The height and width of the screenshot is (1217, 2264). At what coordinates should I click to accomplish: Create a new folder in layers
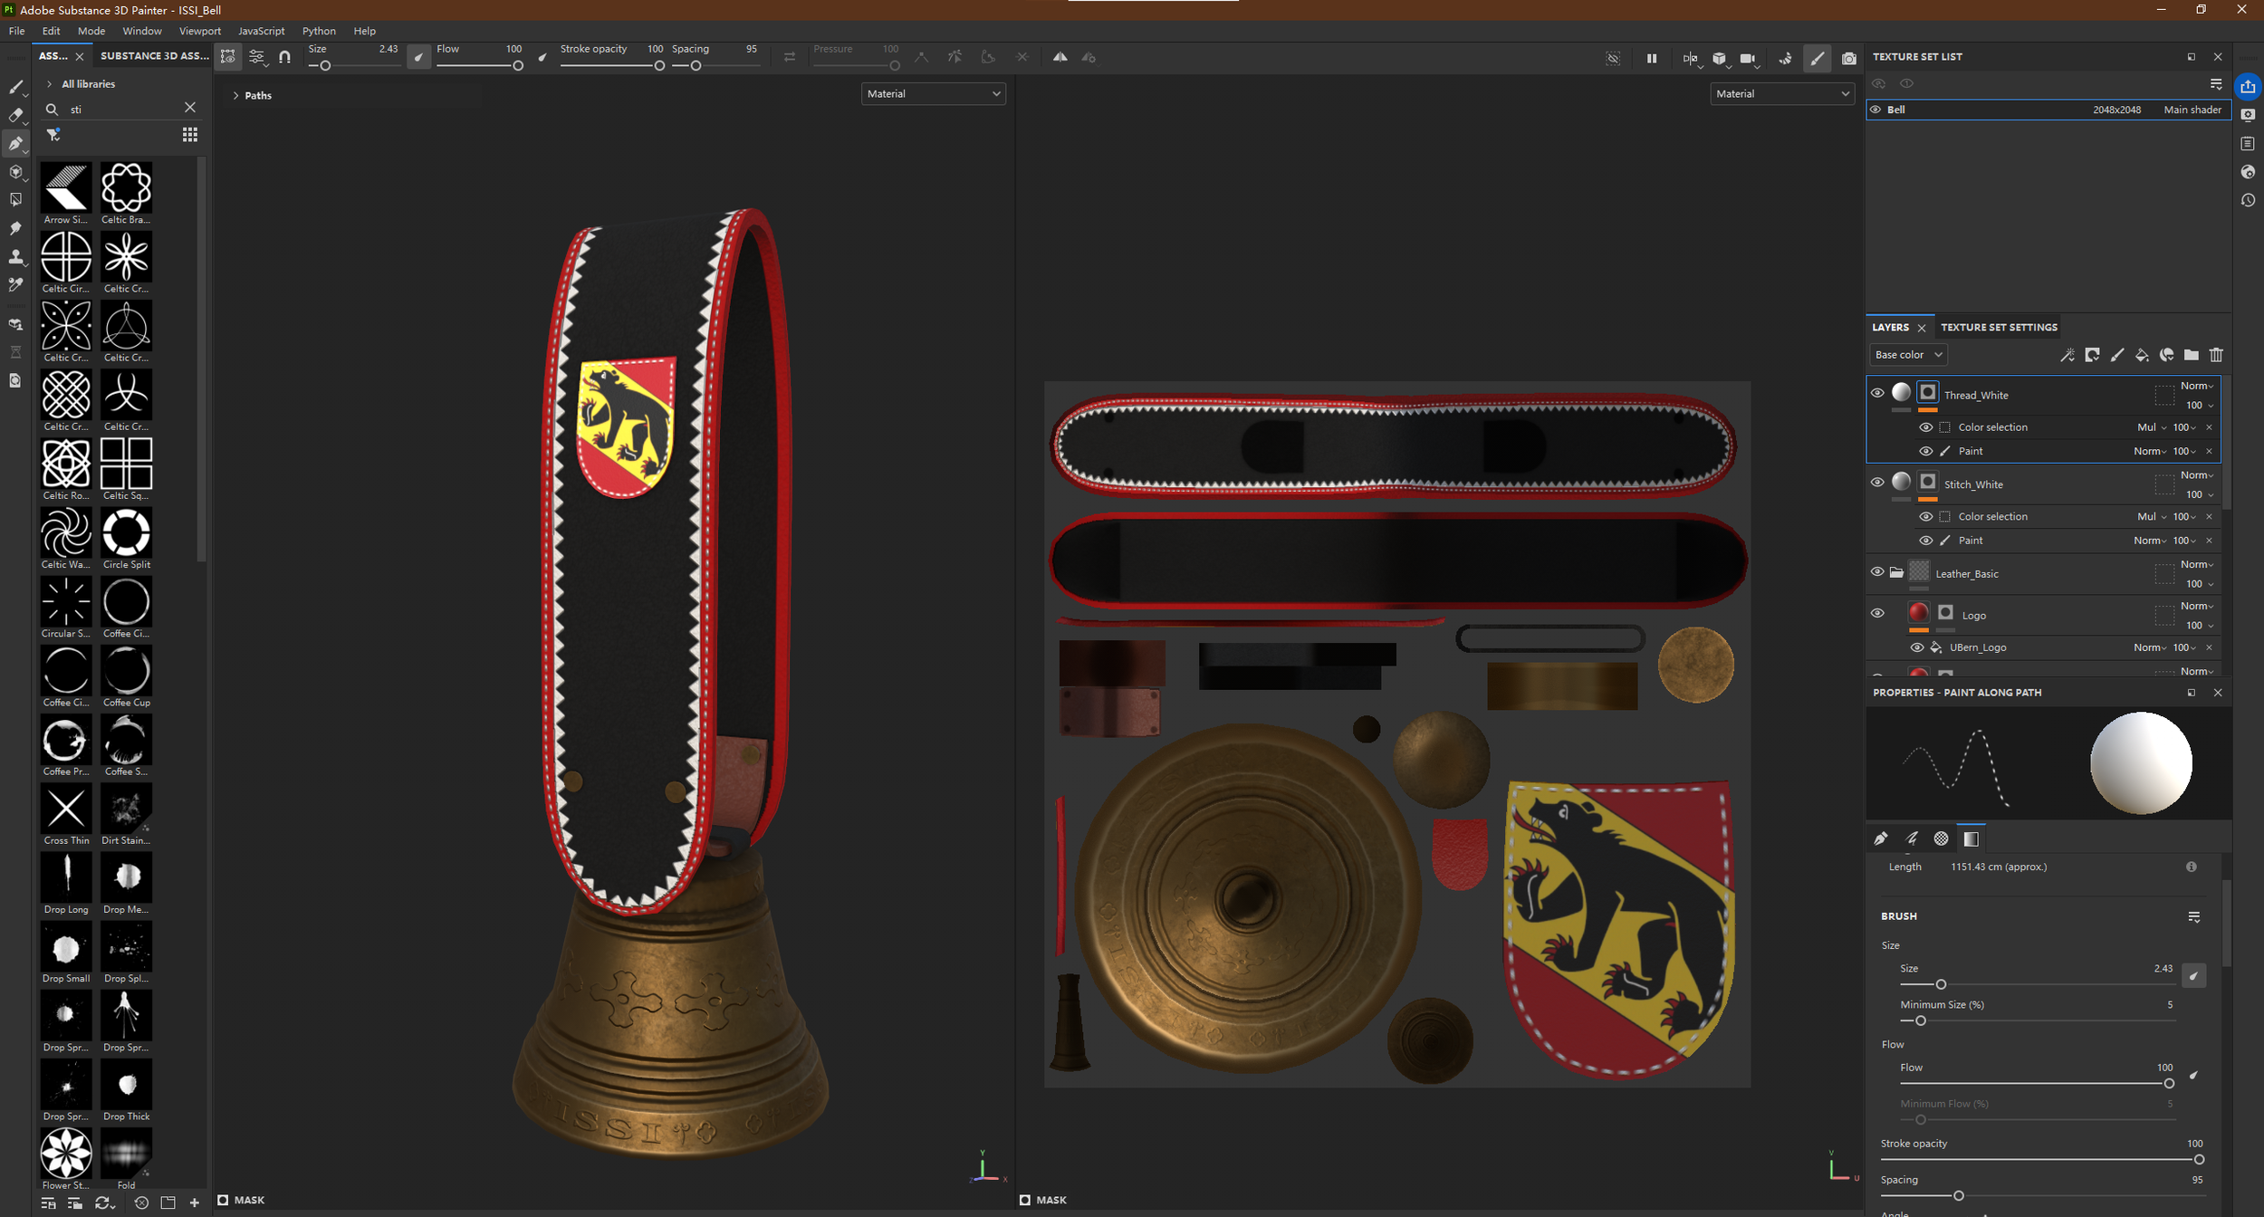(2191, 355)
